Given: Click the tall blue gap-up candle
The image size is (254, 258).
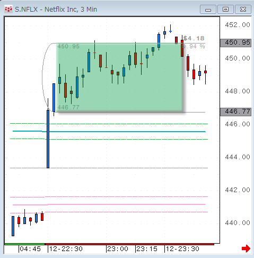Looking at the screenshot, I should (48, 139).
